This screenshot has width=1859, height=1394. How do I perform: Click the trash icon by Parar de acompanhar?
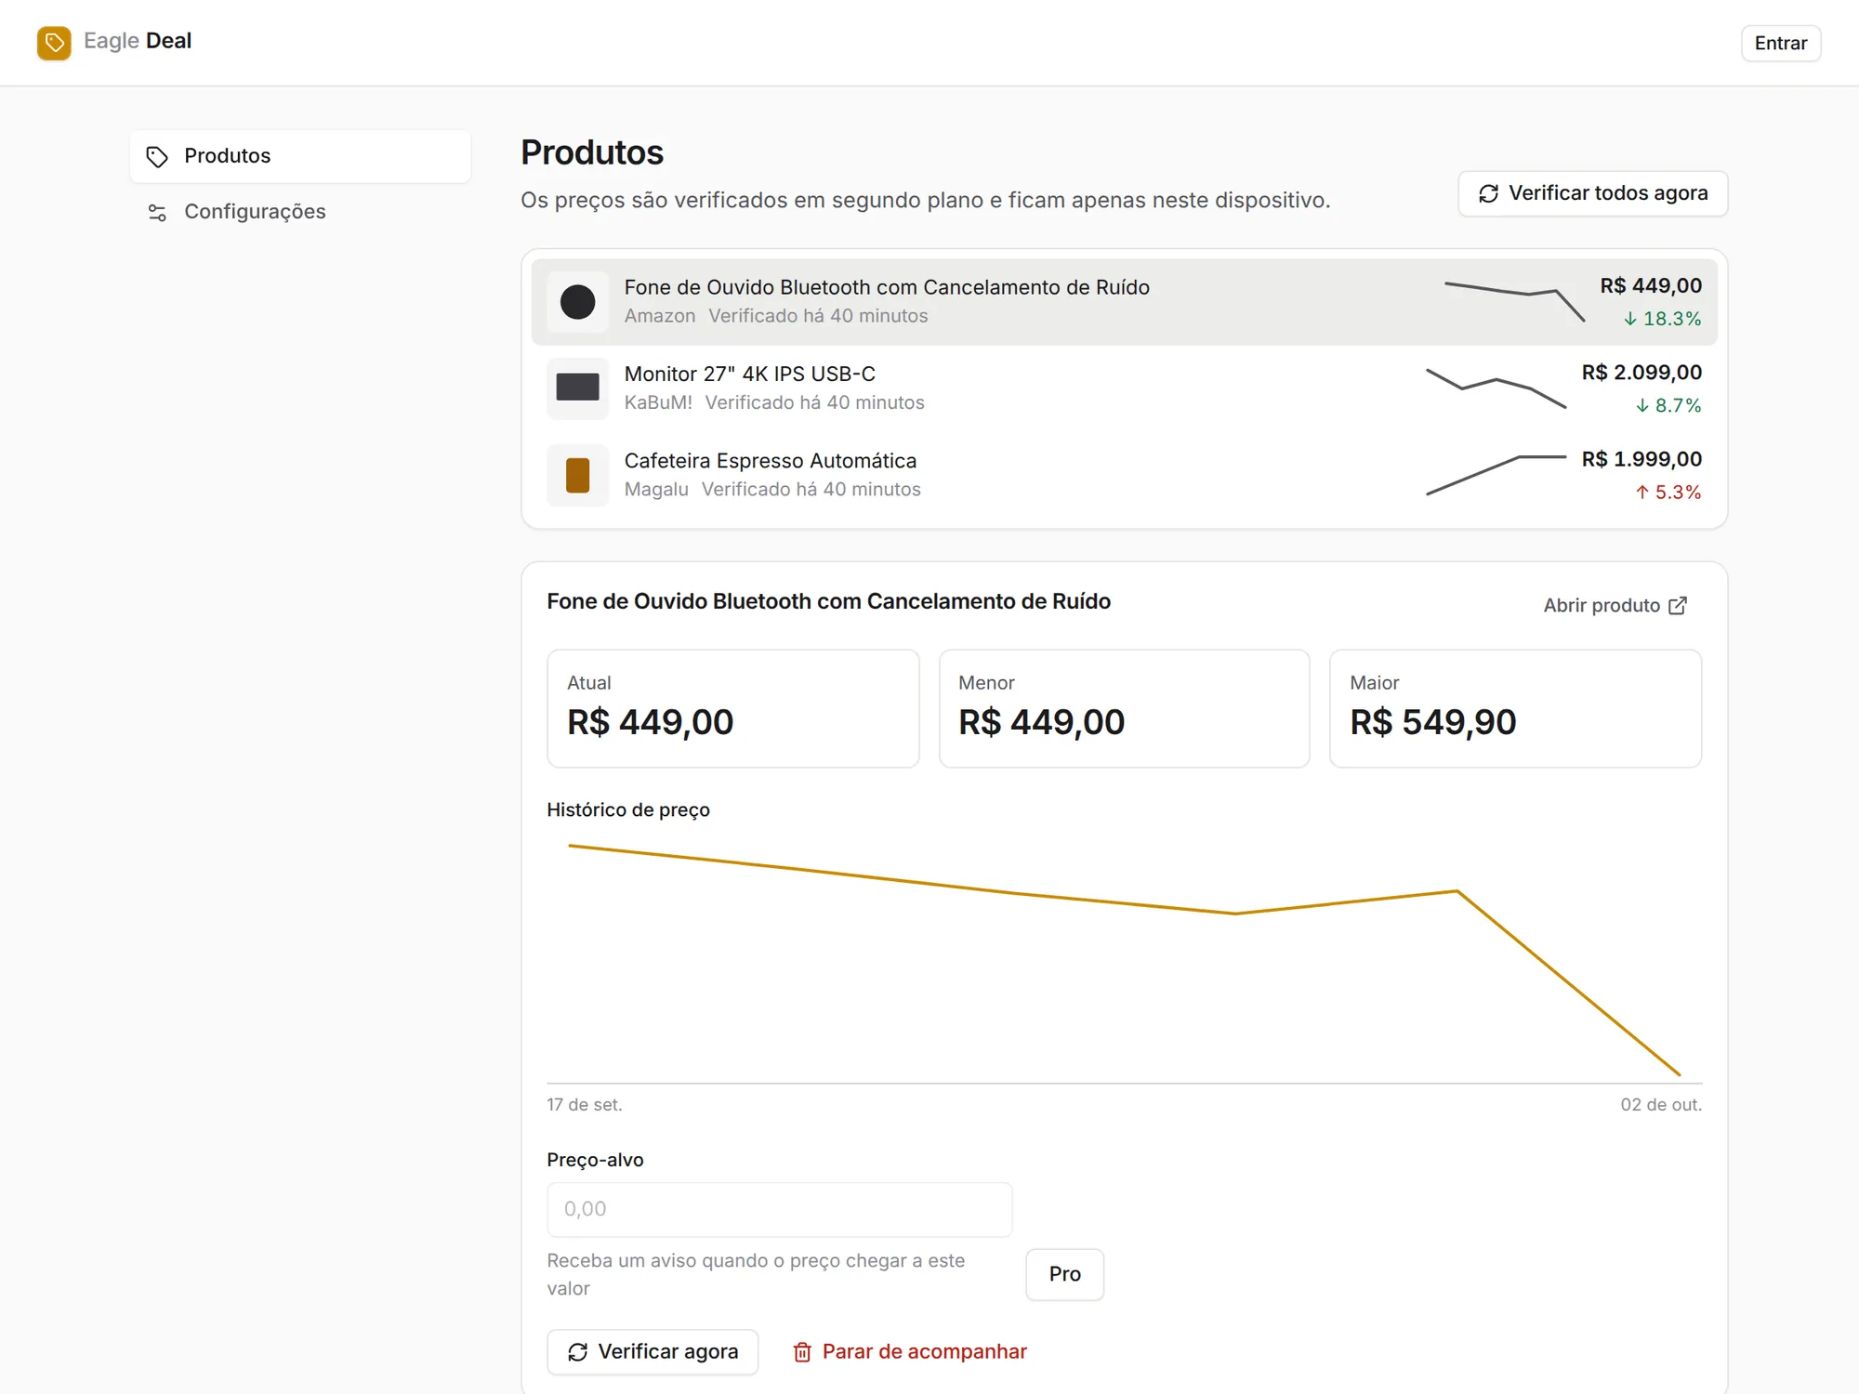click(801, 1352)
